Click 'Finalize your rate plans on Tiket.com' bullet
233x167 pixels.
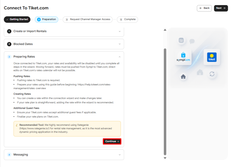[38, 117]
